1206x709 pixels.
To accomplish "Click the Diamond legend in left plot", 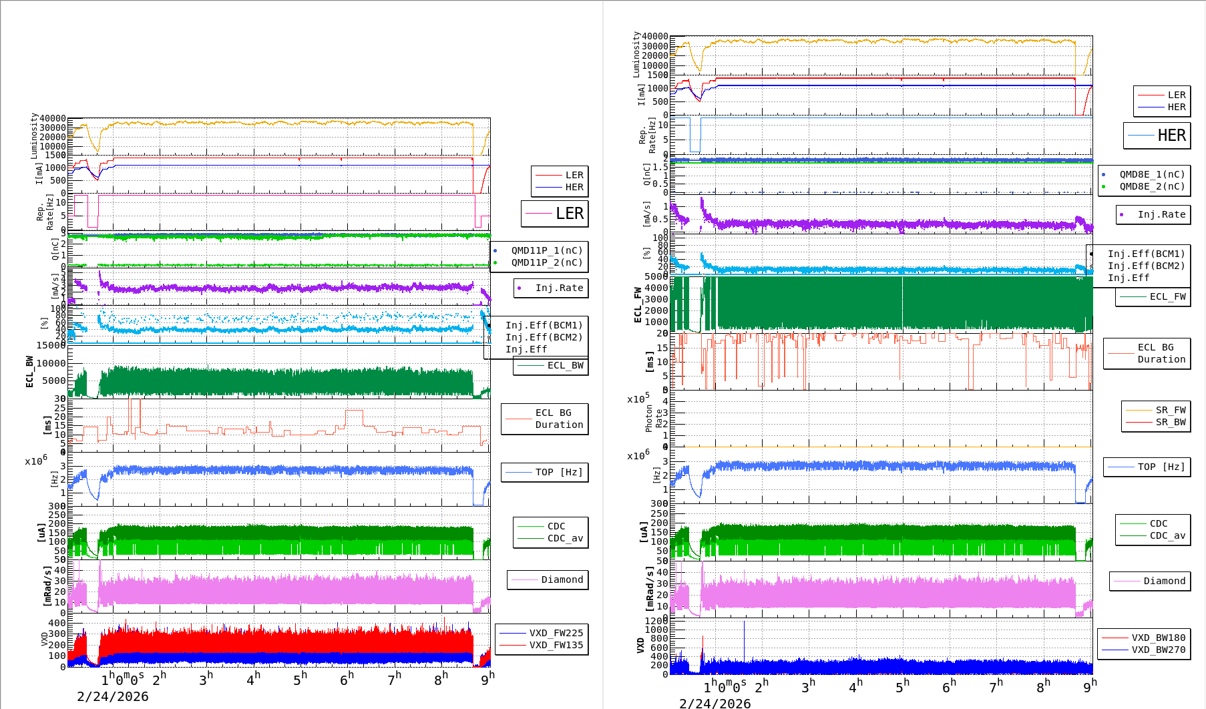I will coord(548,580).
